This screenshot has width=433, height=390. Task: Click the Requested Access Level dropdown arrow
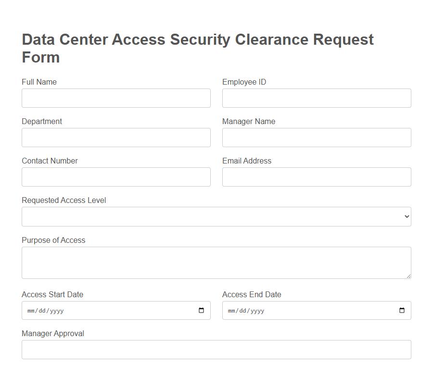(x=406, y=216)
